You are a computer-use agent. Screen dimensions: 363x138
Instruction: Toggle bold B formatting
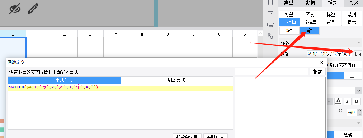357,101
